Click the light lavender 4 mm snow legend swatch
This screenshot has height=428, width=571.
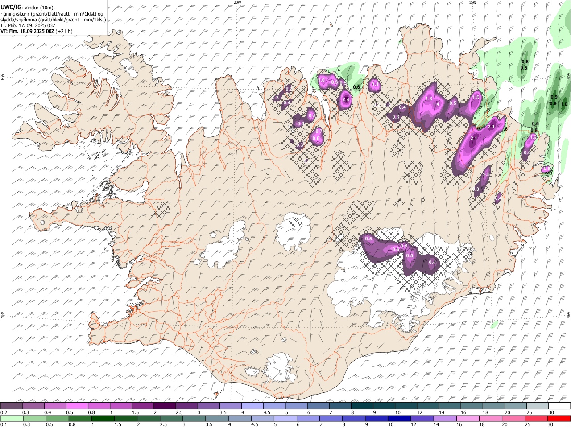(x=252, y=406)
